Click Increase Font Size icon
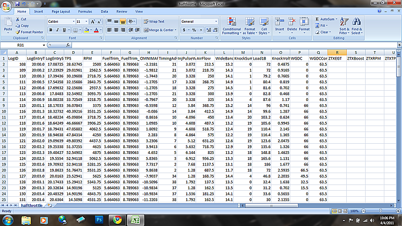Screen dimensions: 402x226 (93, 21)
